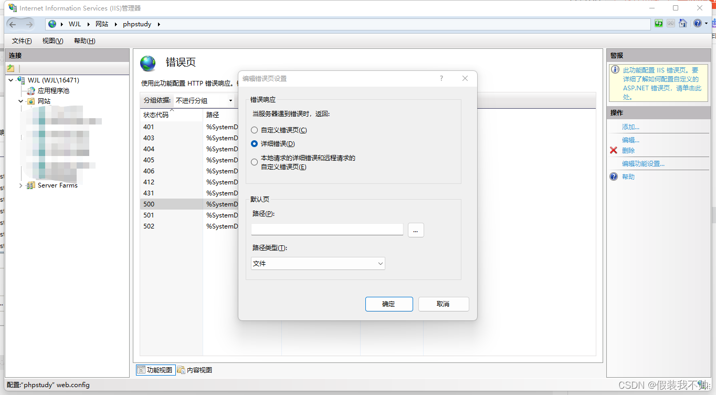This screenshot has height=395, width=716.
Task: Click the blue help question icon in toolbar
Action: tap(697, 24)
